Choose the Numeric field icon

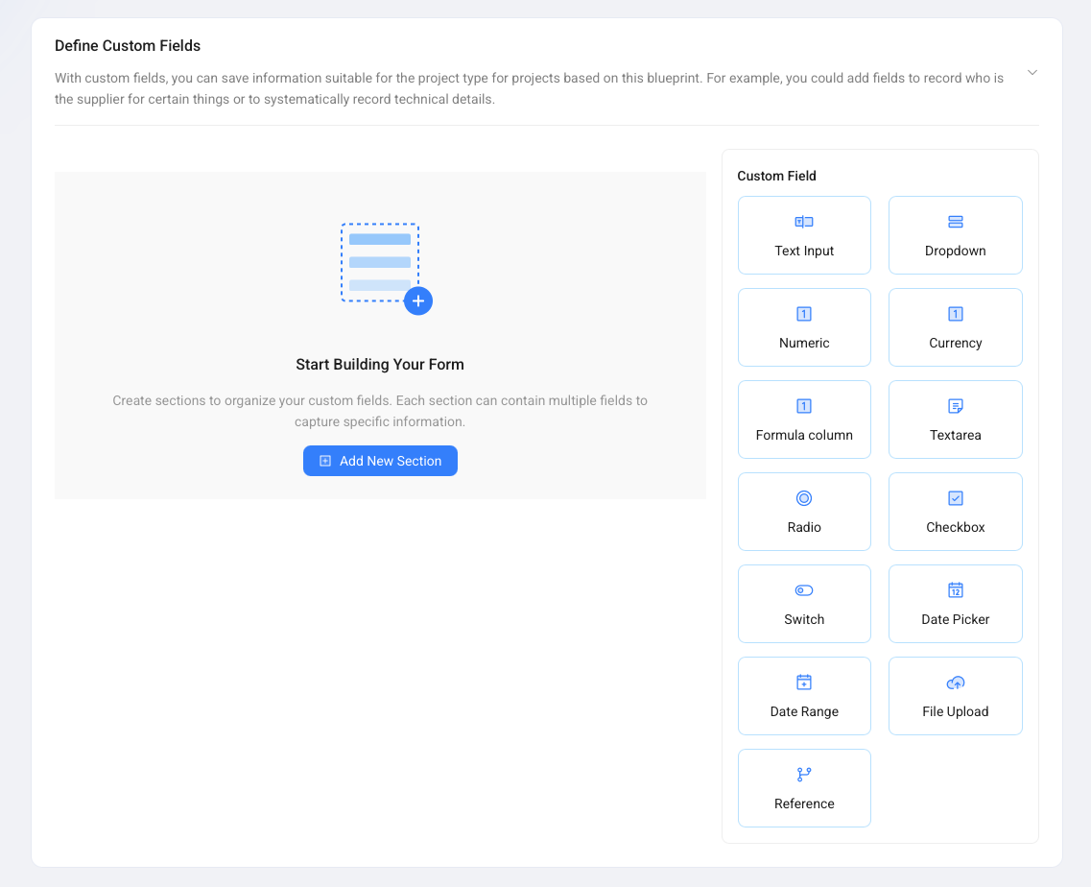click(x=804, y=314)
